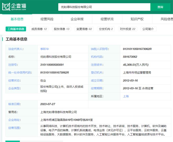
Task: Select the 工商基本信息 sub-tab
Action: pos(16,29)
